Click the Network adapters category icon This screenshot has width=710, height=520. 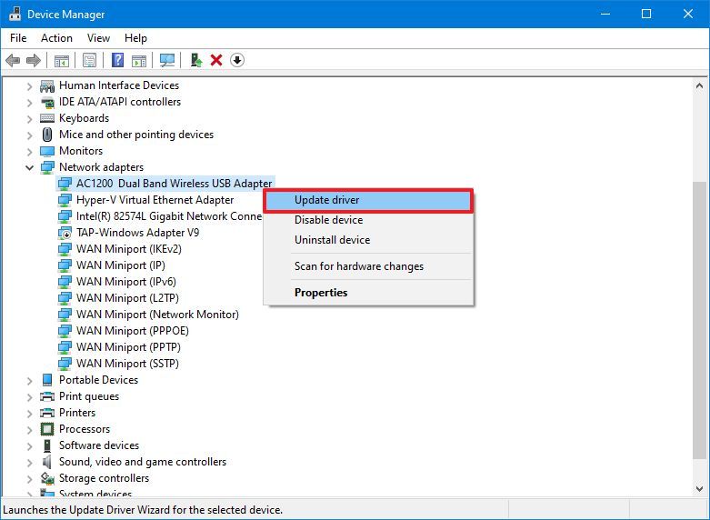[47, 167]
